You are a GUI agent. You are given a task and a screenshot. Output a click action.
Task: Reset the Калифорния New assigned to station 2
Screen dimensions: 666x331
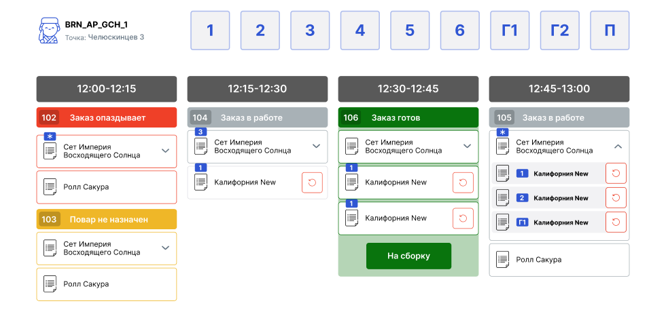point(615,198)
